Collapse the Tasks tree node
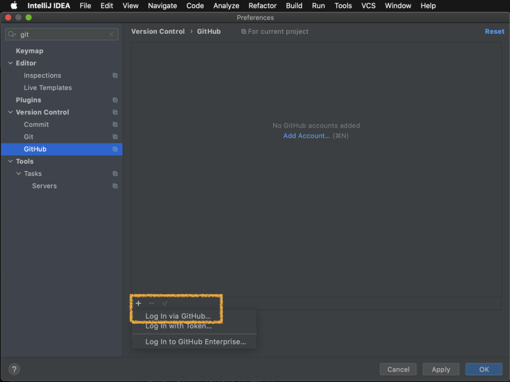Viewport: 510px width, 382px height. (x=18, y=174)
